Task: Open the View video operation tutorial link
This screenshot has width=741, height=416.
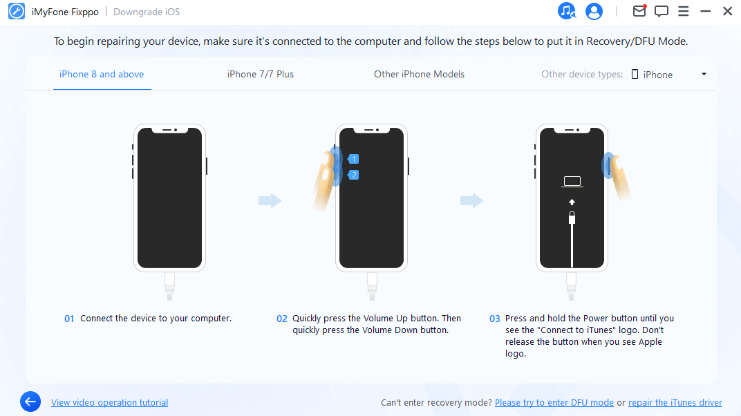Action: coord(109,403)
